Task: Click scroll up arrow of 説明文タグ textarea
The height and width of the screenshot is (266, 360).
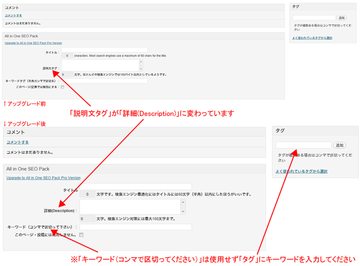Action: (x=141, y=61)
